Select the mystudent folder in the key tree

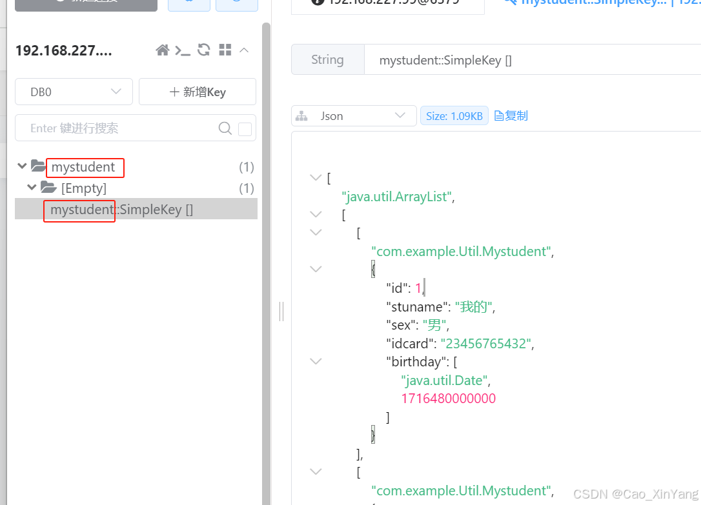[x=83, y=167]
